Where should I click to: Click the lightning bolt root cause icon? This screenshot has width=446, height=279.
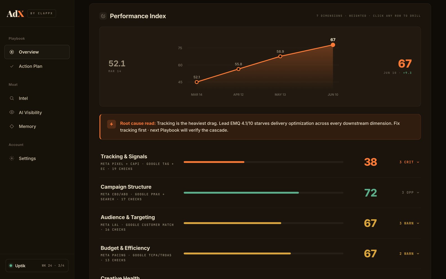pos(111,124)
